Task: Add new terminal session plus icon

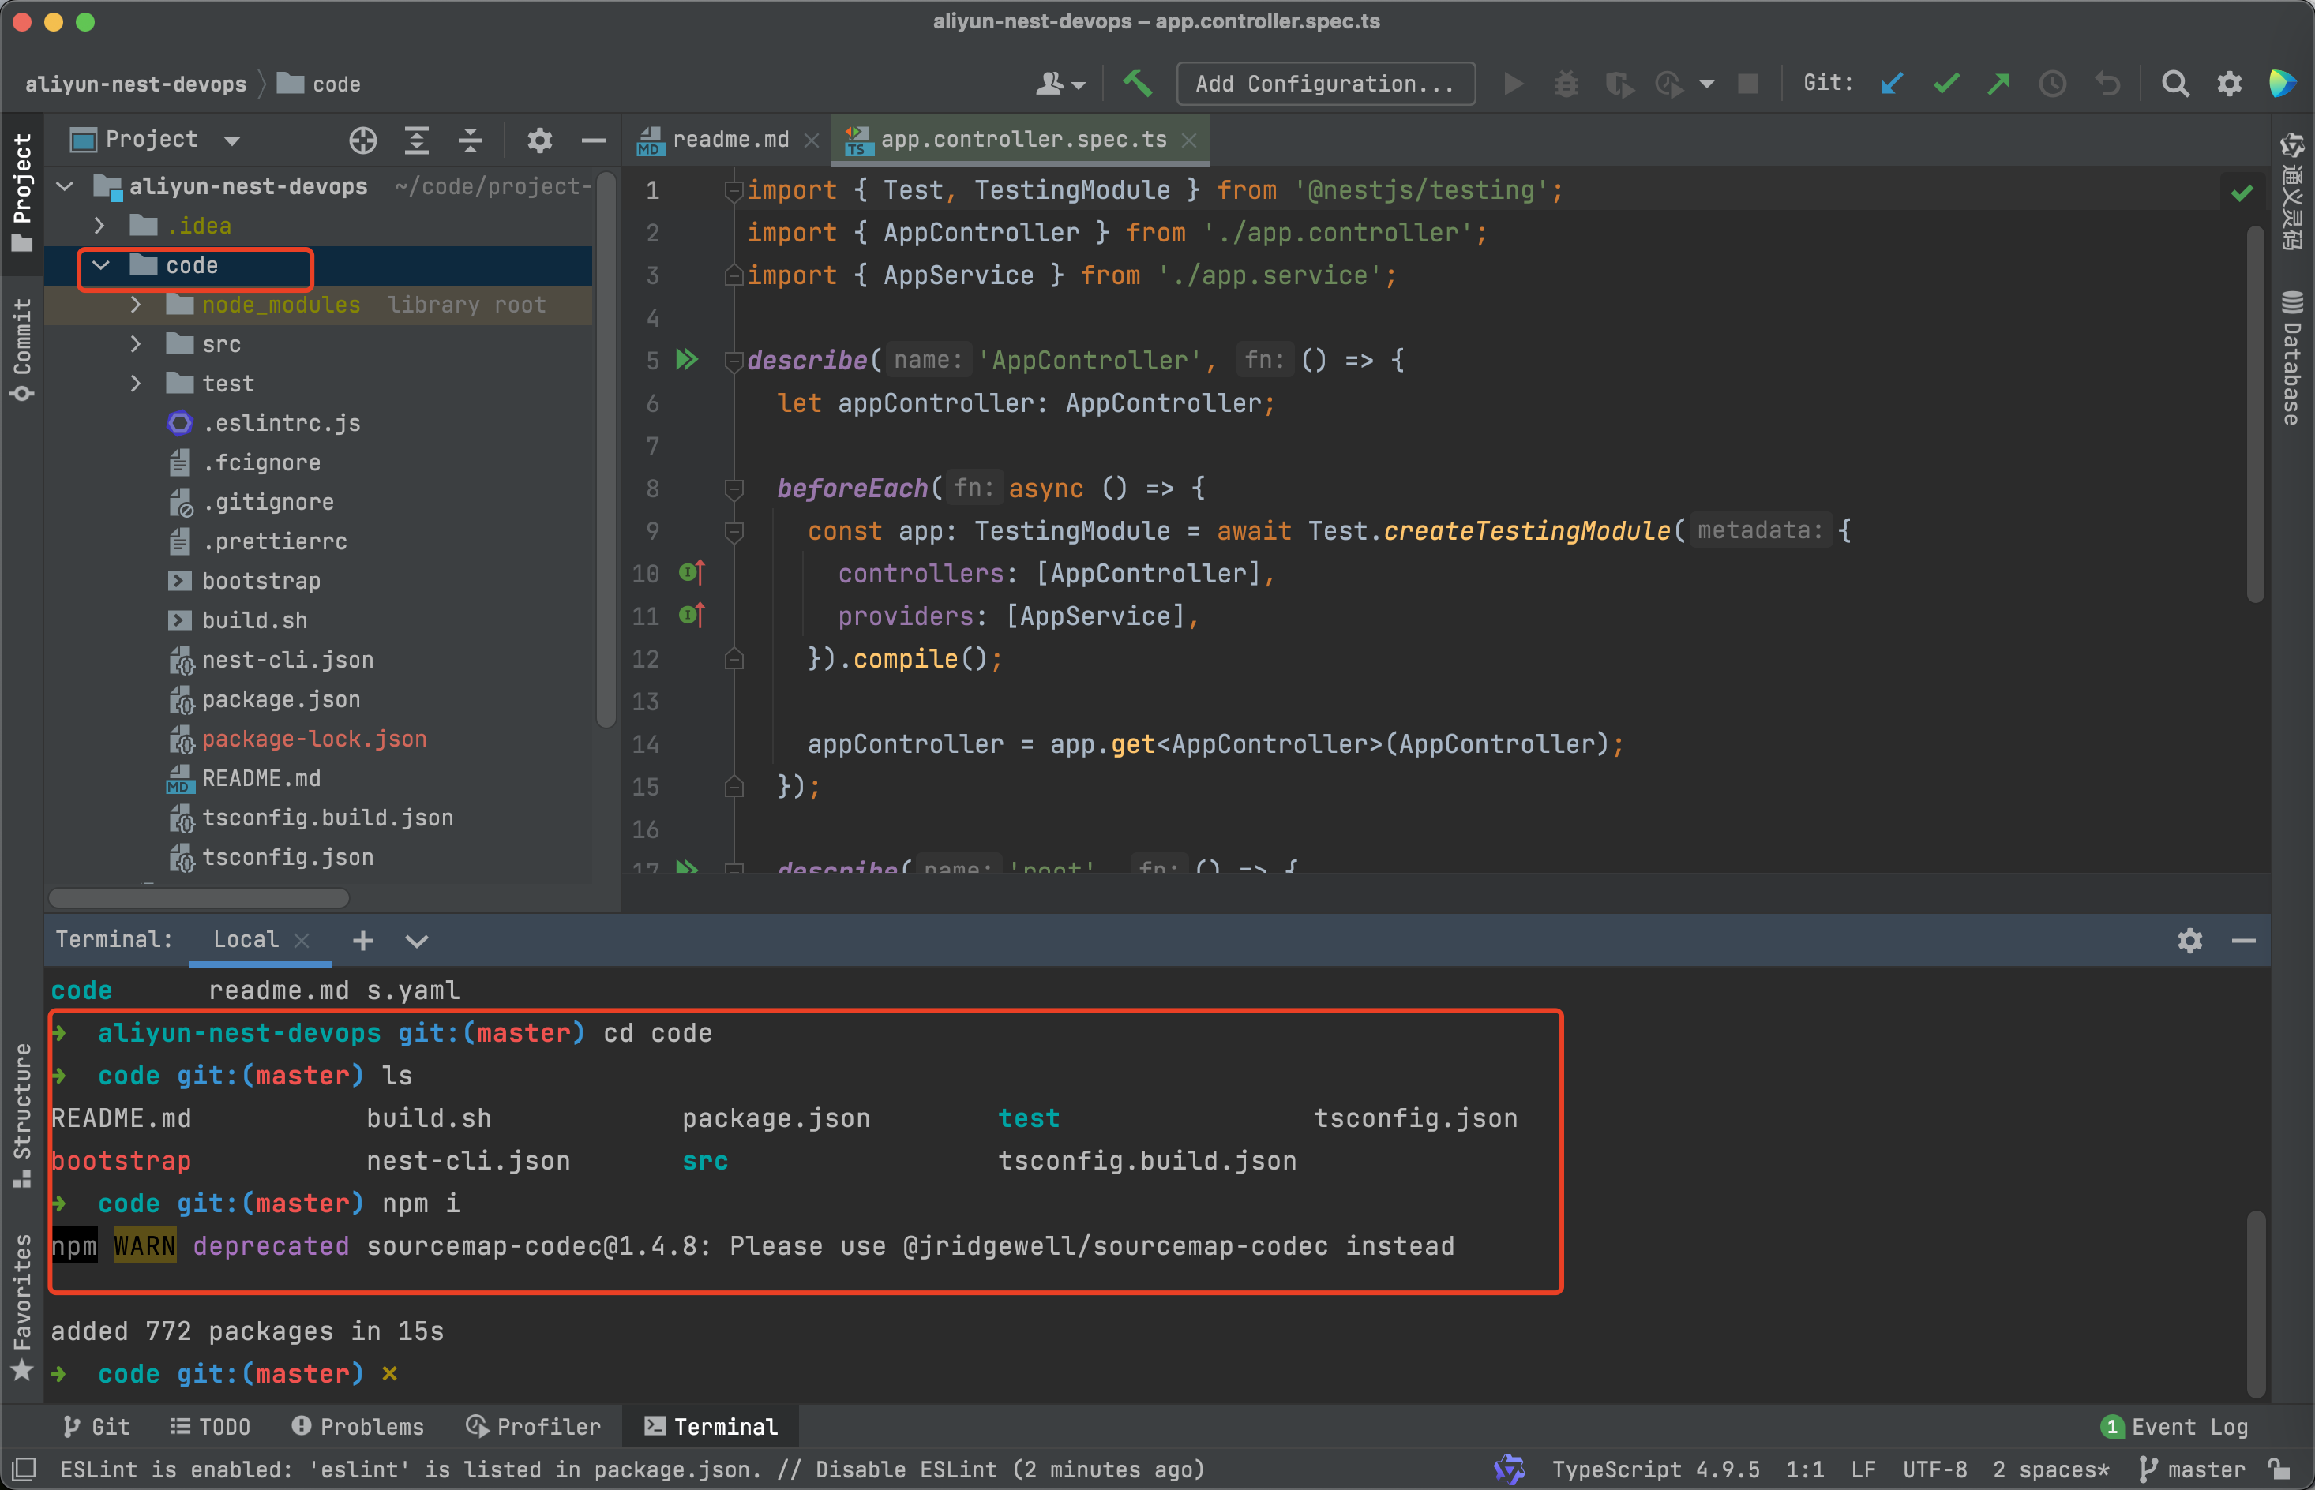Action: coord(363,941)
